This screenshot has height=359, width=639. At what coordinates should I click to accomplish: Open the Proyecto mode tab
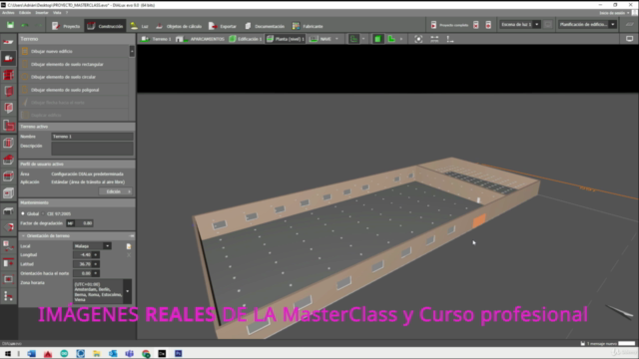[66, 26]
